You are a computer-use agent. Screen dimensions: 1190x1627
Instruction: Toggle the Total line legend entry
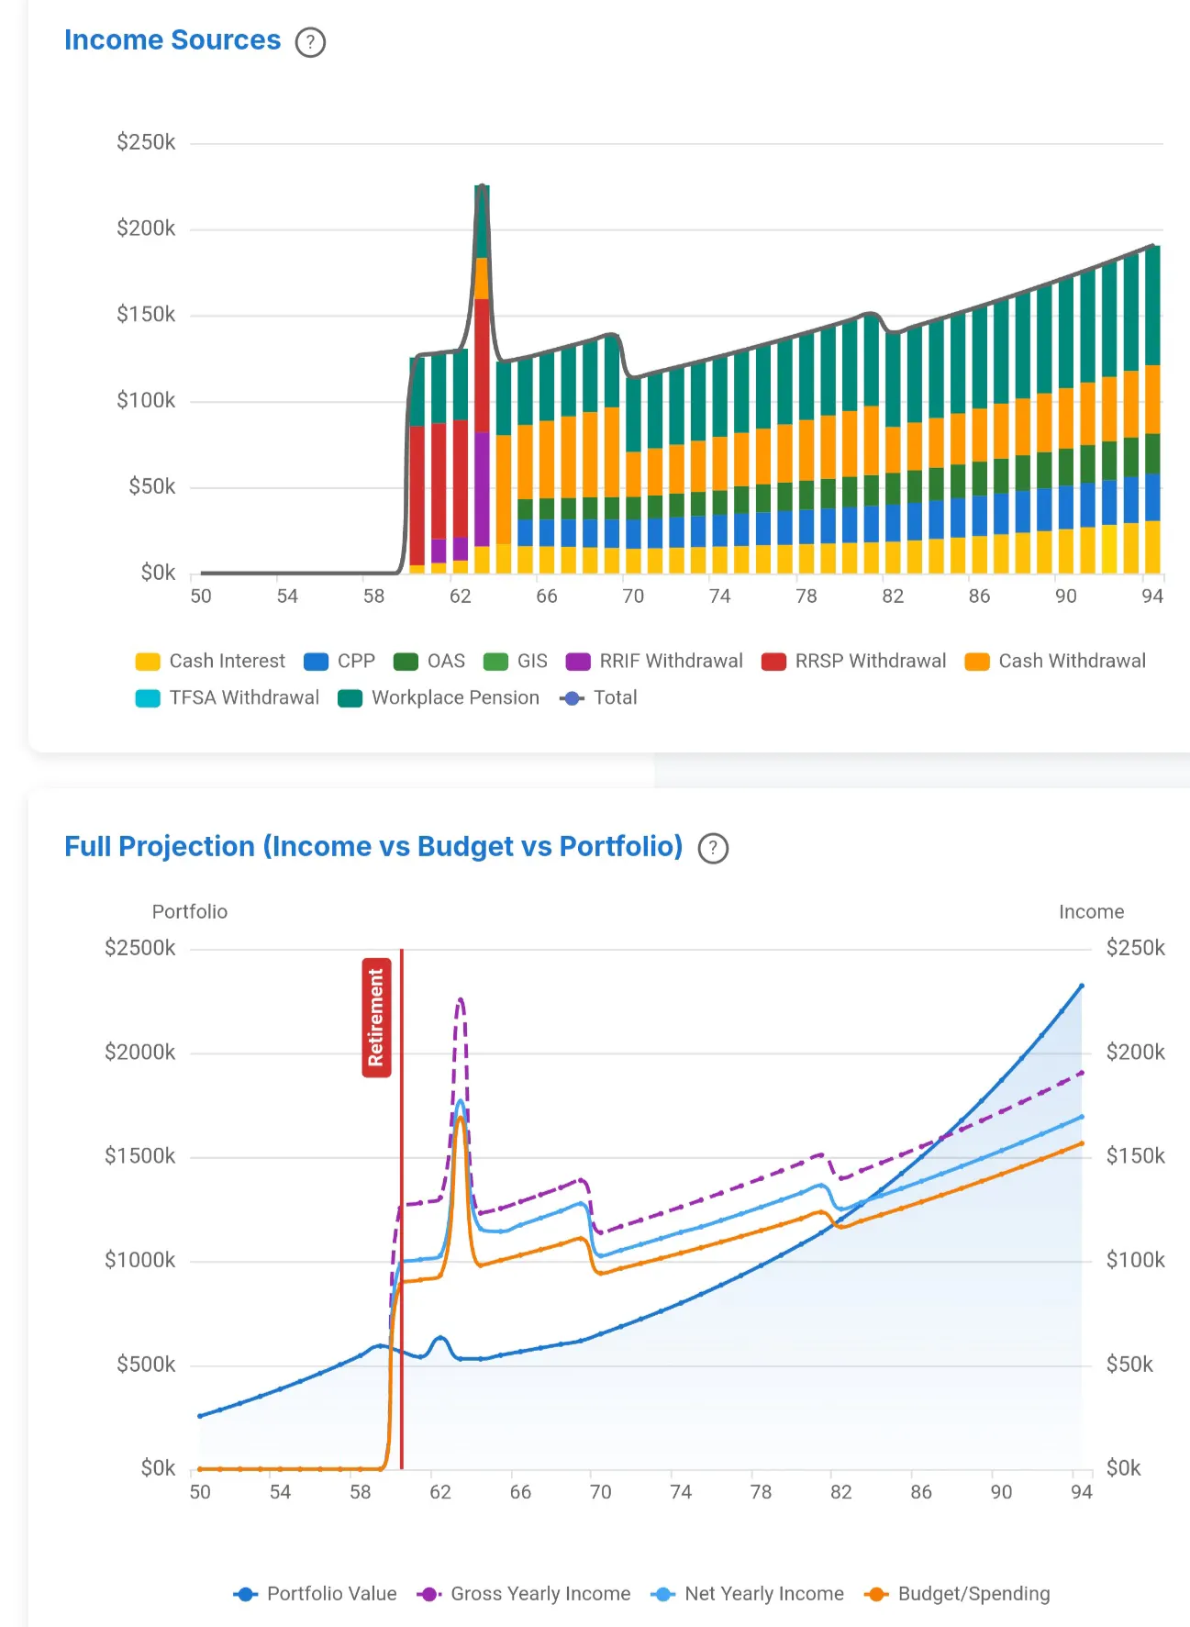tap(598, 698)
